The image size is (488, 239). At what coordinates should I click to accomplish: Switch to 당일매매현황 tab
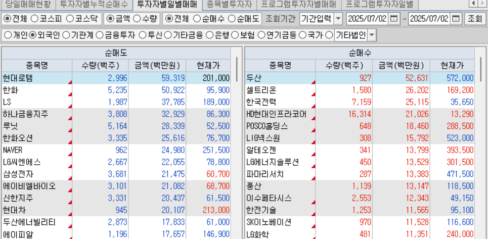[27, 4]
